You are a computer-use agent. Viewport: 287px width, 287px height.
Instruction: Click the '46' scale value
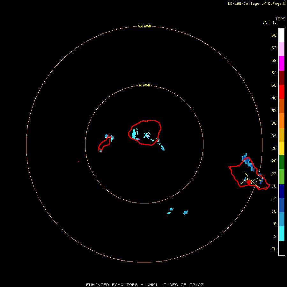pyautogui.click(x=274, y=98)
